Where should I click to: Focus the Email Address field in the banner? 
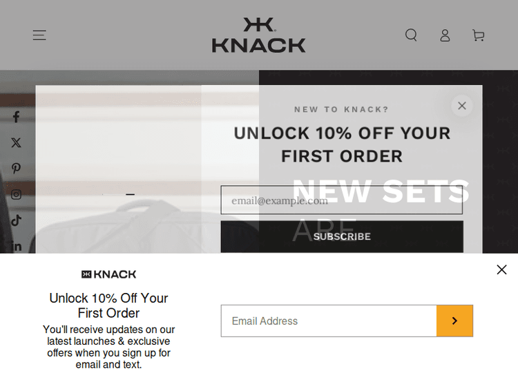pos(329,321)
